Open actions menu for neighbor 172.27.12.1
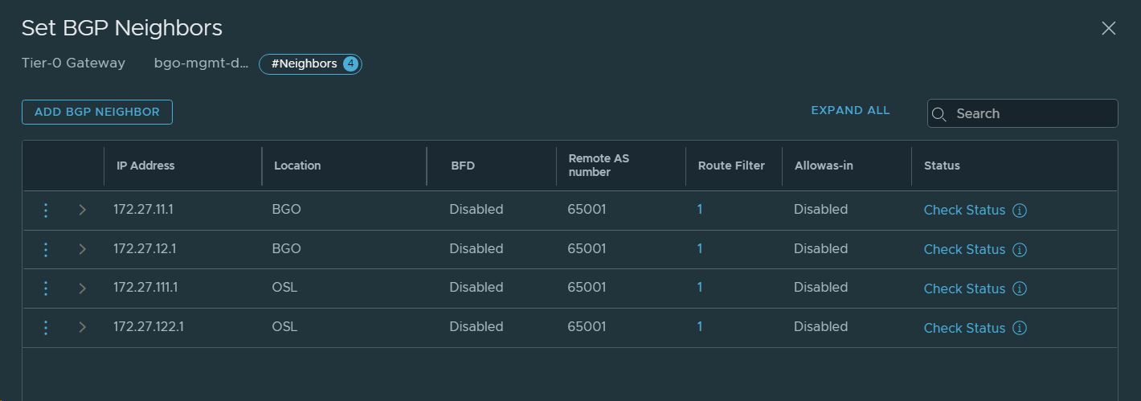 tap(46, 250)
